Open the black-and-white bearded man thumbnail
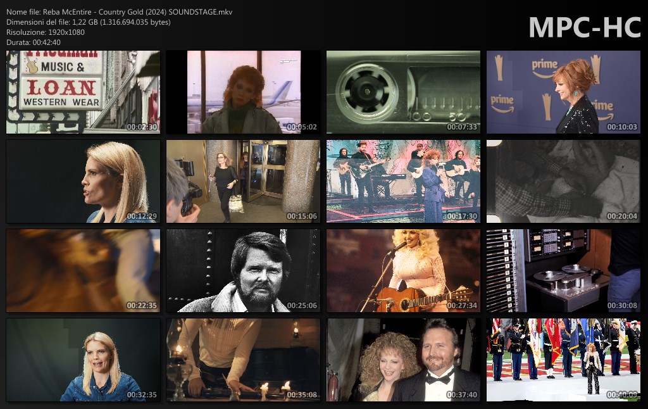 pos(243,271)
